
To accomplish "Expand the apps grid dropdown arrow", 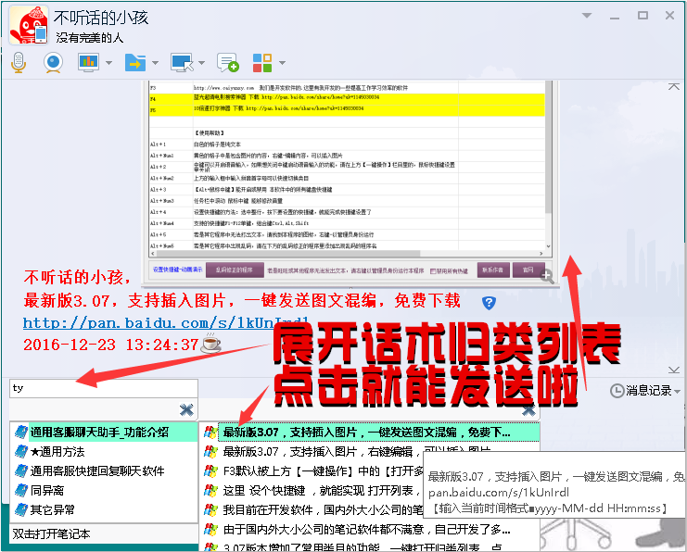I will pyautogui.click(x=282, y=63).
